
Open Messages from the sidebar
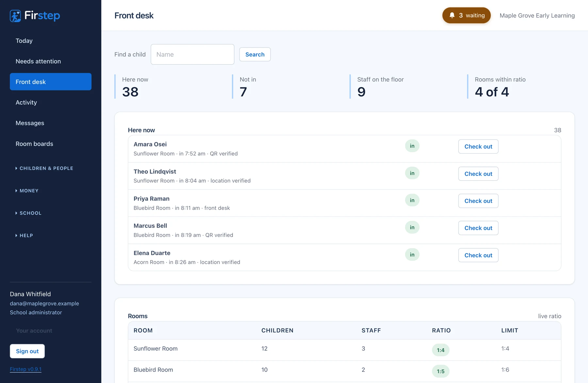click(x=51, y=123)
